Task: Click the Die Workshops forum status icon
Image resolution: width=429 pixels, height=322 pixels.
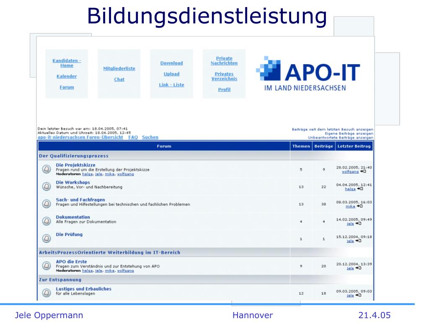Action: (47, 187)
